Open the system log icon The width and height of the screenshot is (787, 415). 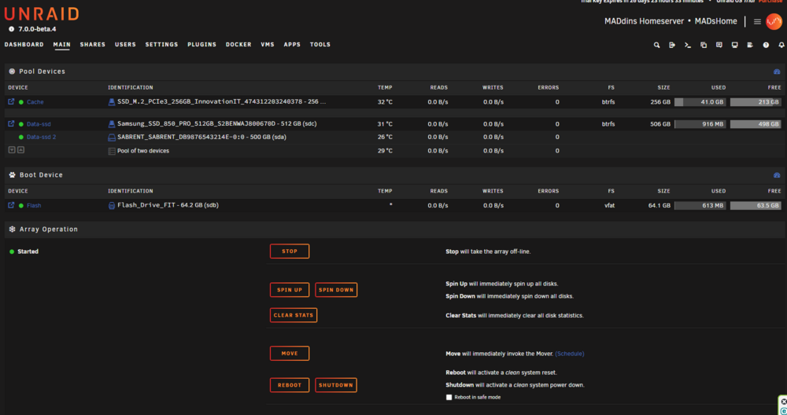tap(750, 45)
